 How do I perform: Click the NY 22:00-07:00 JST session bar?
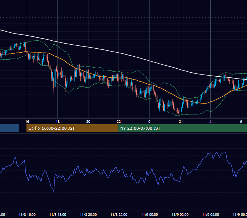tap(182, 128)
